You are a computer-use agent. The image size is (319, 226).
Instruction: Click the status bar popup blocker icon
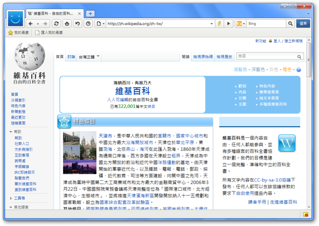point(305,214)
